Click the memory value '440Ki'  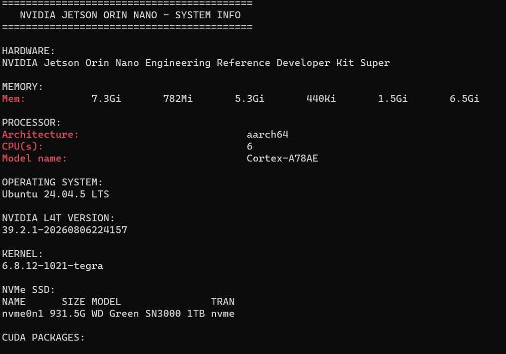point(321,99)
